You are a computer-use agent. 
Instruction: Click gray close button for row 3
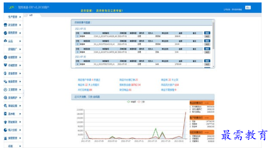pos(207,52)
